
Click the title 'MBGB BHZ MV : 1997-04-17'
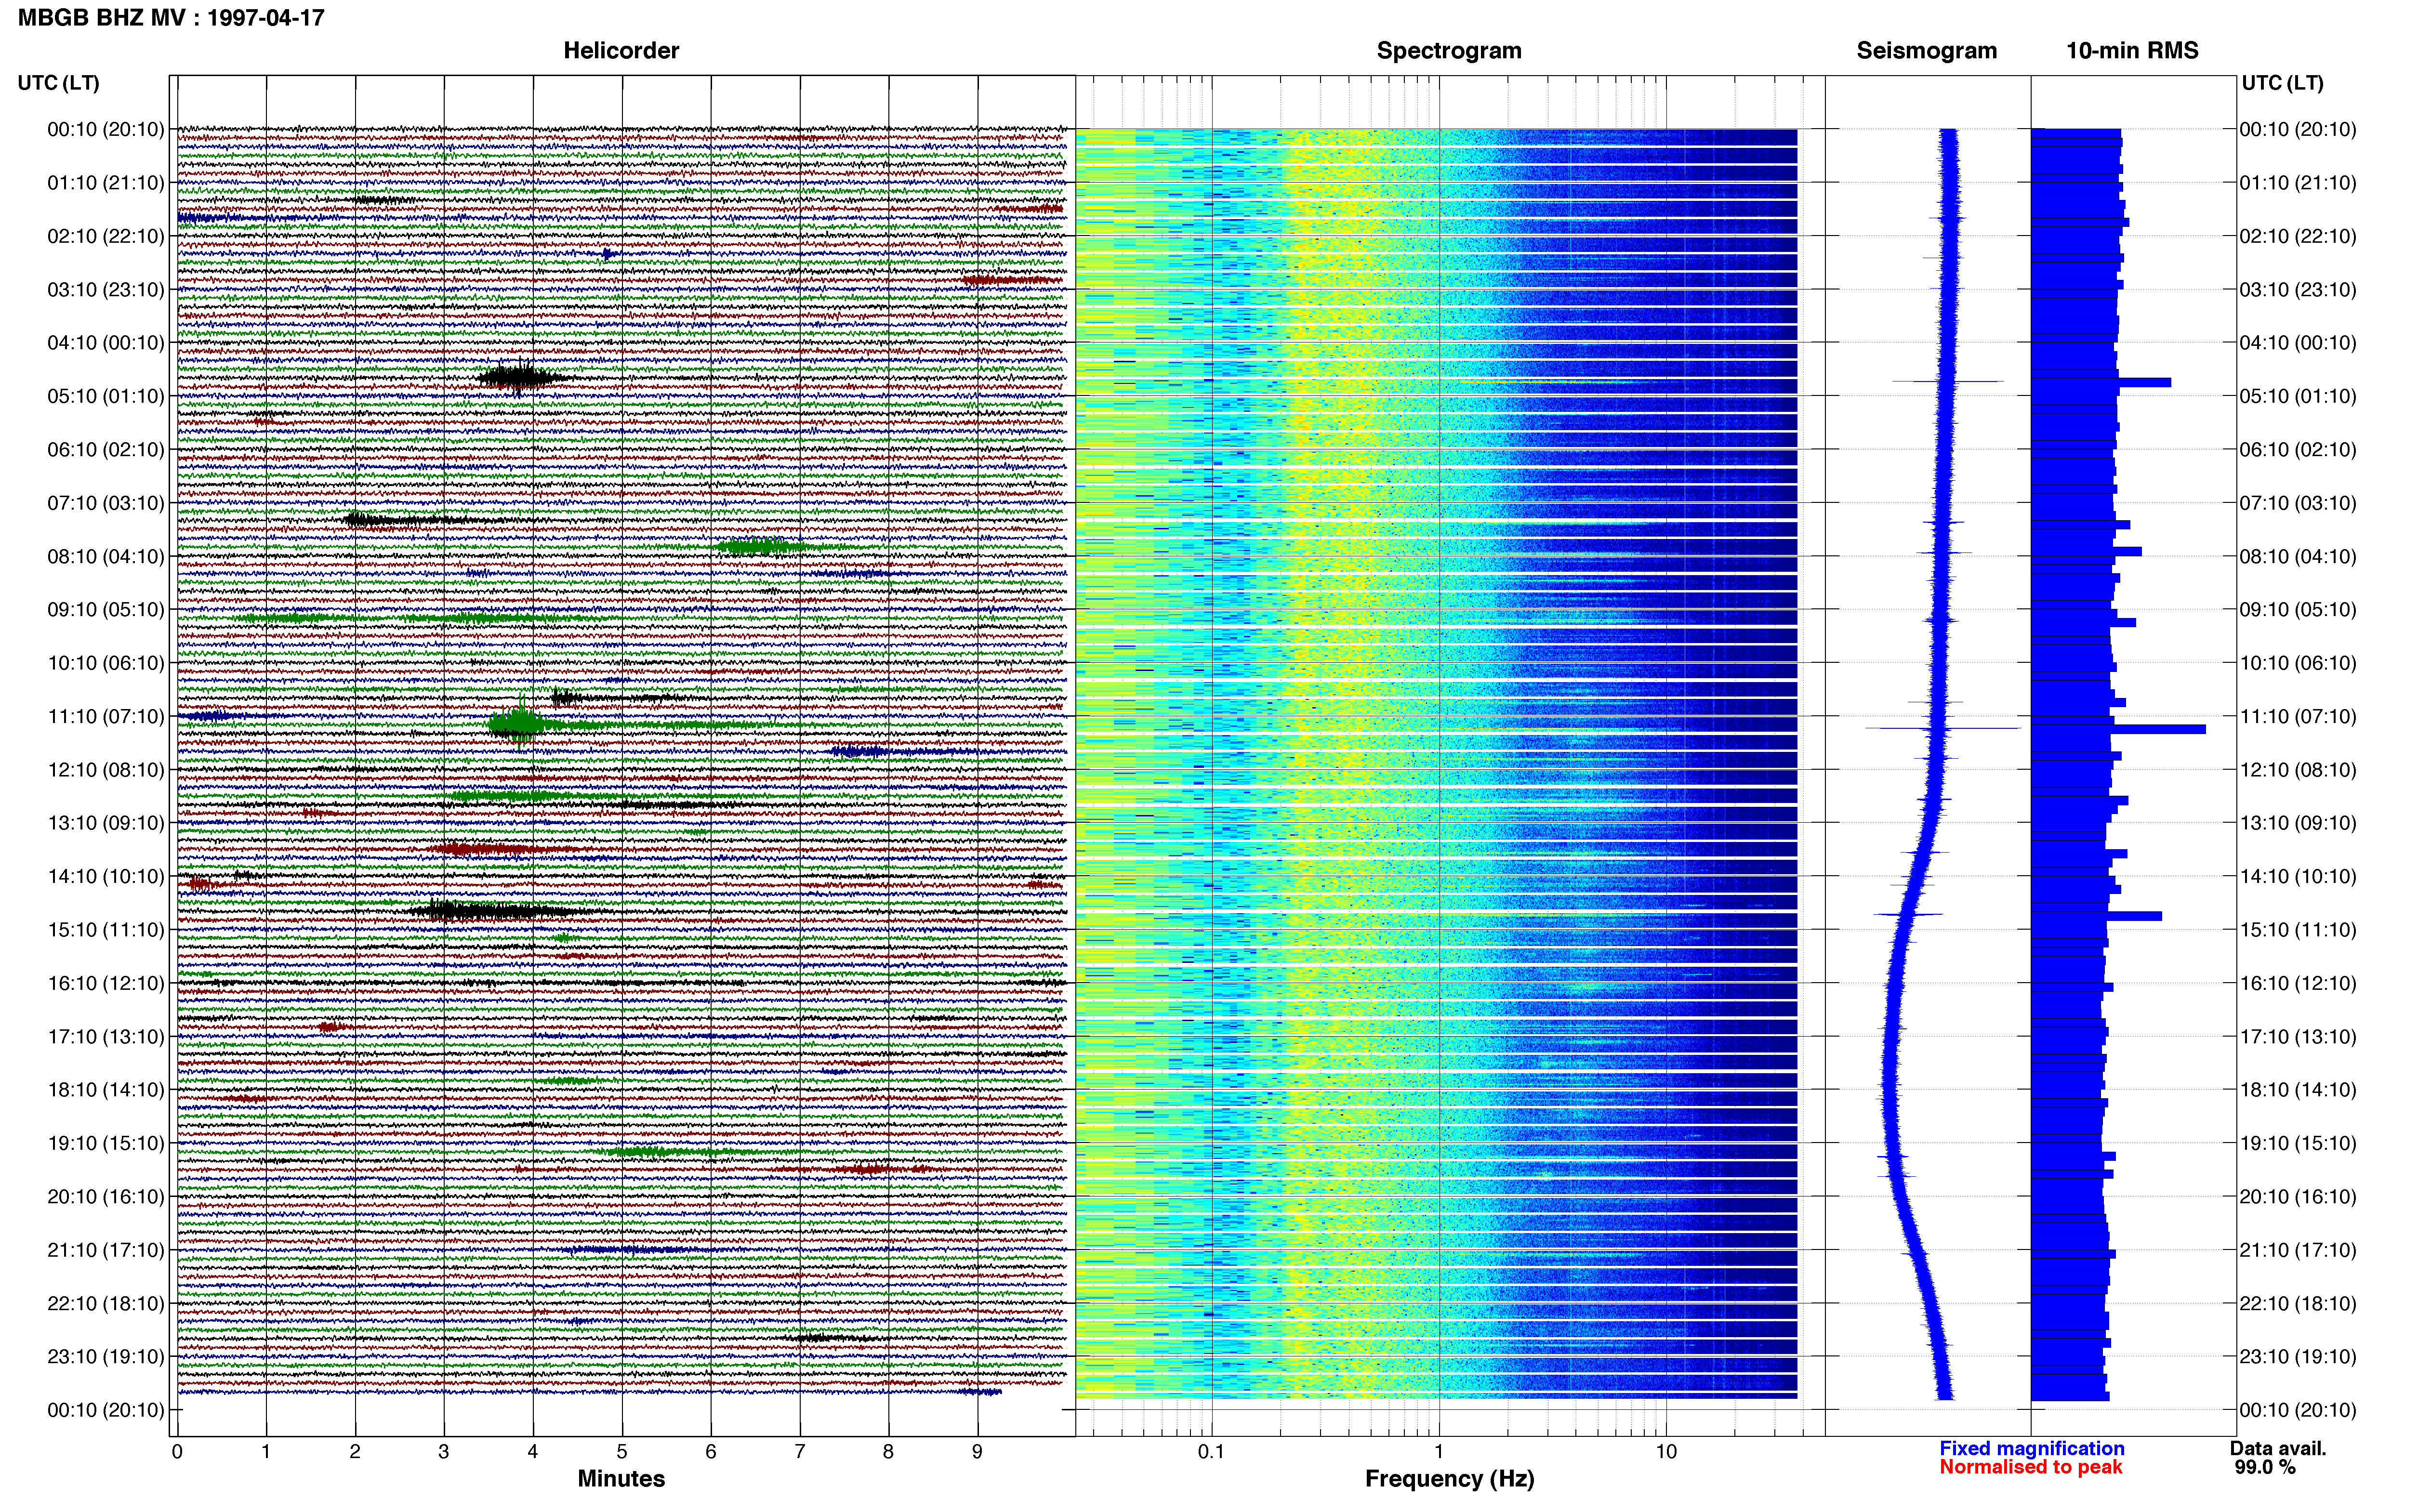click(x=171, y=17)
